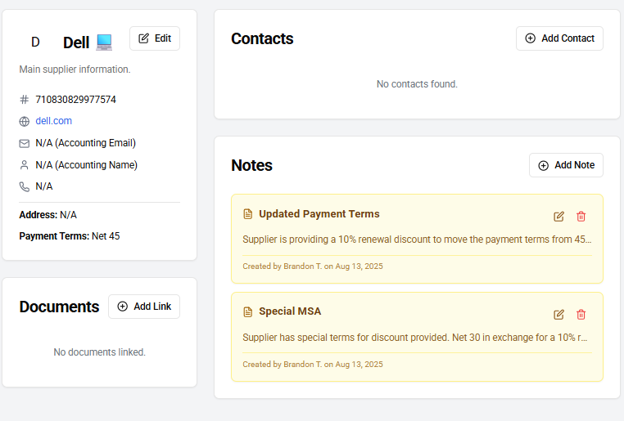Screen dimensions: 624x421
Task: Click edit icon on Updated Payment Terms note
Action: (x=559, y=217)
